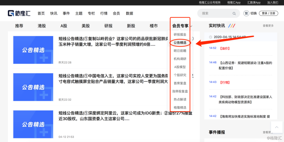284x142 pixels.
Task: Switch to the A股 tab
Action: coord(64,26)
